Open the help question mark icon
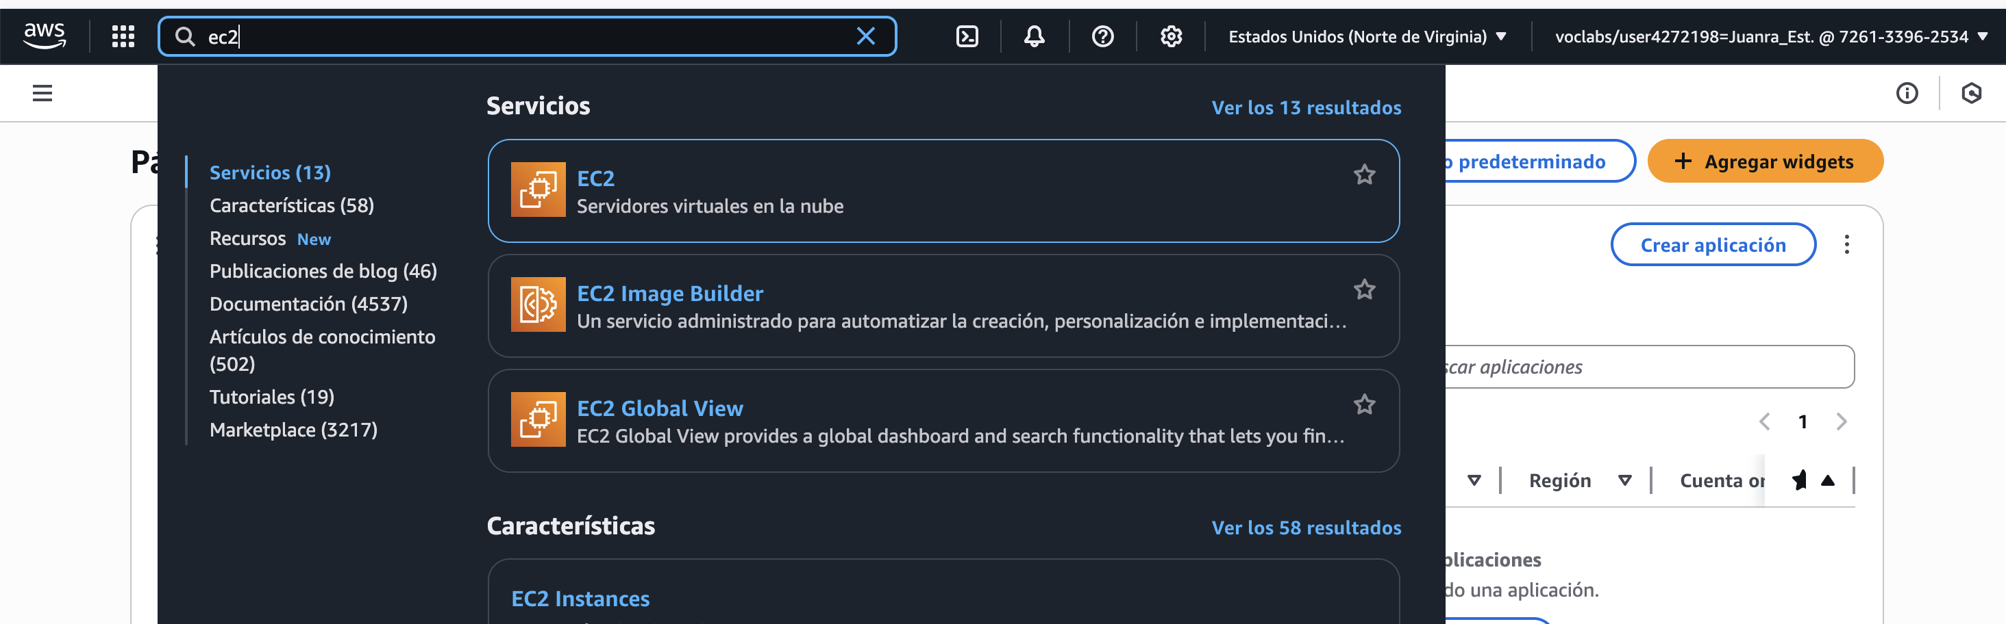The width and height of the screenshot is (2006, 624). pos(1102,36)
